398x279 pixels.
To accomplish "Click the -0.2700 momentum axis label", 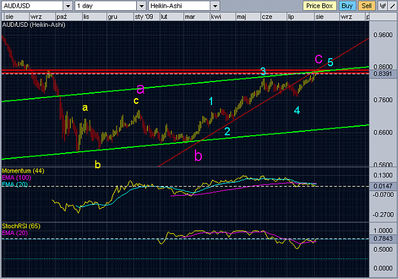I will [x=383, y=215].
